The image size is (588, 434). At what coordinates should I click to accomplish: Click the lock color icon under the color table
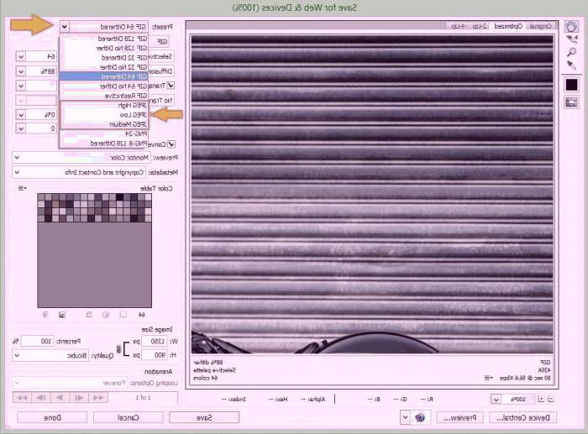(x=89, y=315)
